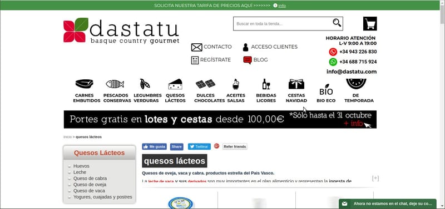
Task: Select Yogures, cuajadas y postres in sidebar
Action: (x=103, y=197)
